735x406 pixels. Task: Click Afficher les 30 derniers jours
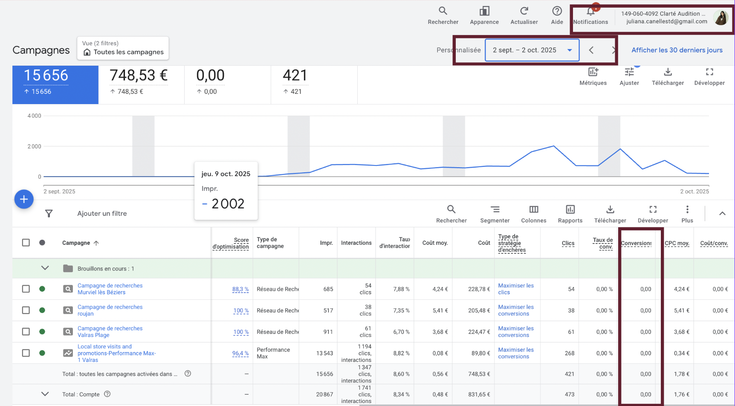coord(677,50)
